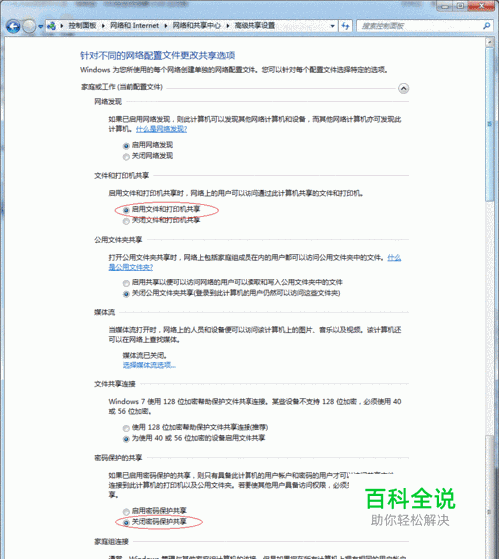Click the page title 针对不同的网络配置文件更改共享选项
This screenshot has width=499, height=559.
coord(158,55)
